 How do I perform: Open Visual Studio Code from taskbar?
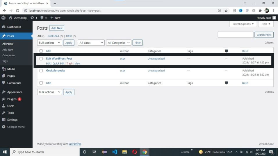tap(115, 152)
